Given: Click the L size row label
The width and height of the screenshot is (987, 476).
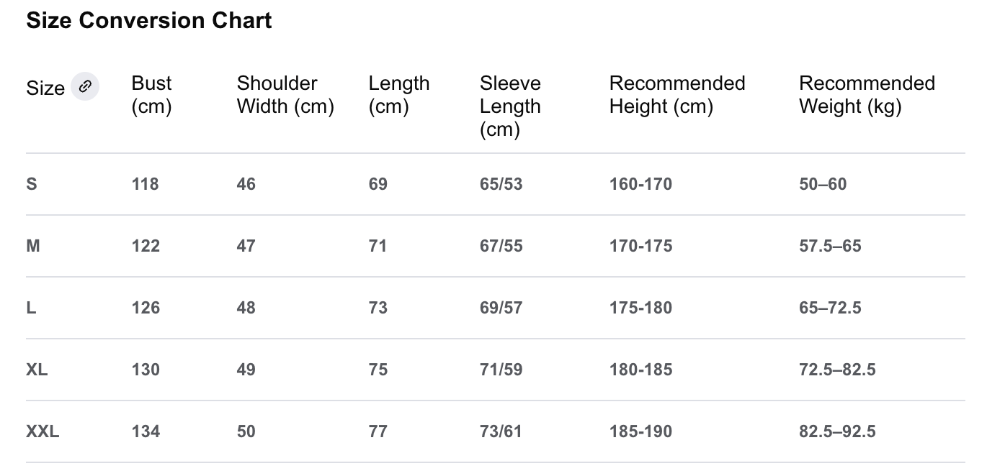Looking at the screenshot, I should [31, 308].
